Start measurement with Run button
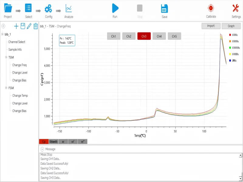Screen dimensions: 243x182 (x=115, y=8)
